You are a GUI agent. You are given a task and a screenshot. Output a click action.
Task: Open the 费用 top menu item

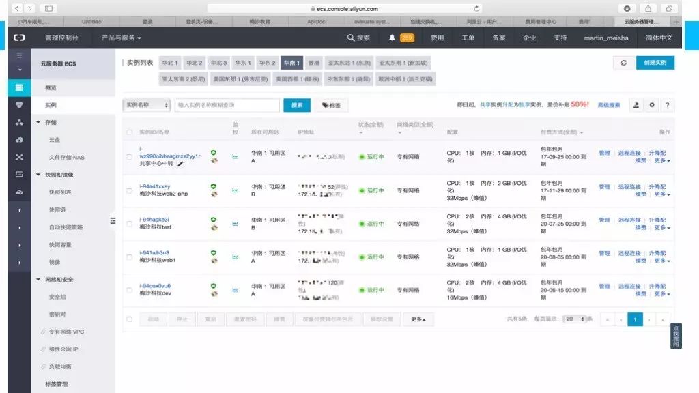click(438, 38)
